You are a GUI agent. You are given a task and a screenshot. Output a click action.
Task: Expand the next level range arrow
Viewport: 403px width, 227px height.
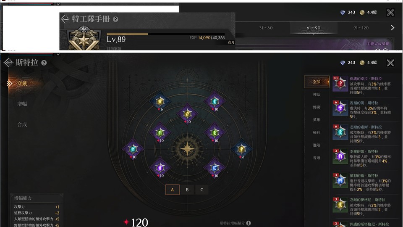click(392, 28)
